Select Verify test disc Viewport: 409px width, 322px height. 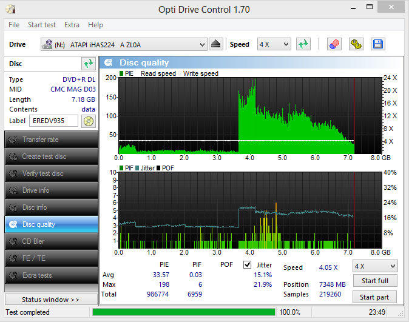coord(52,173)
